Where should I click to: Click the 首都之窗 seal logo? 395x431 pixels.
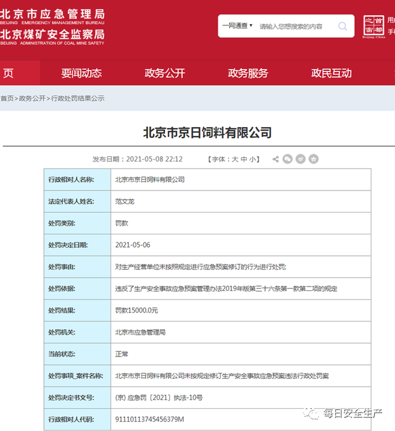pos(373,27)
